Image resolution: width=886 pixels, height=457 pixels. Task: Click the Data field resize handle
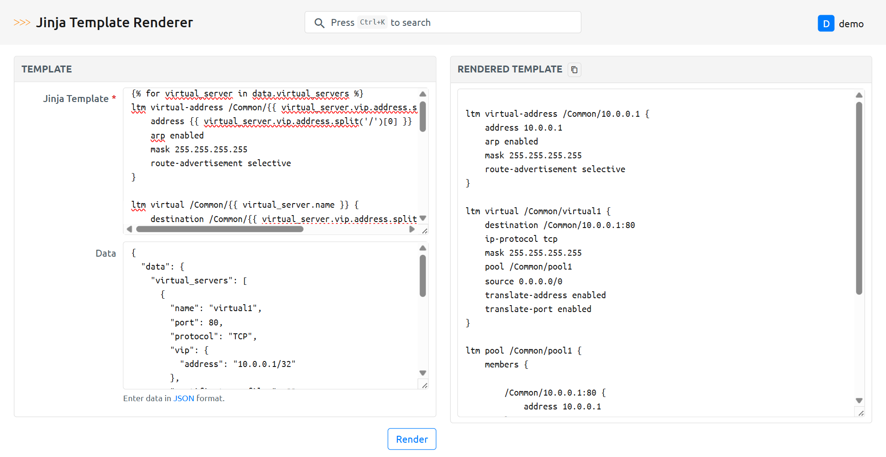425,385
